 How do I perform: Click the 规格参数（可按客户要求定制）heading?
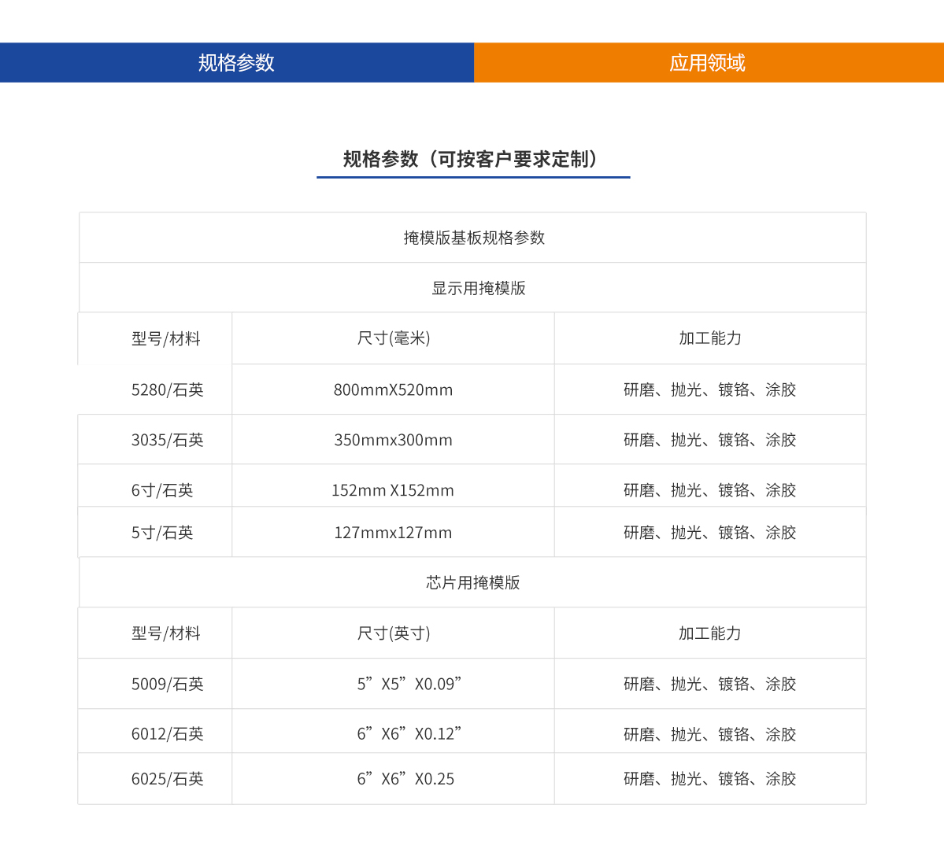point(472,160)
